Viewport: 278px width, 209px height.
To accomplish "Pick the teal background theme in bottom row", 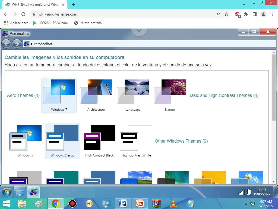I will (x=62, y=177).
